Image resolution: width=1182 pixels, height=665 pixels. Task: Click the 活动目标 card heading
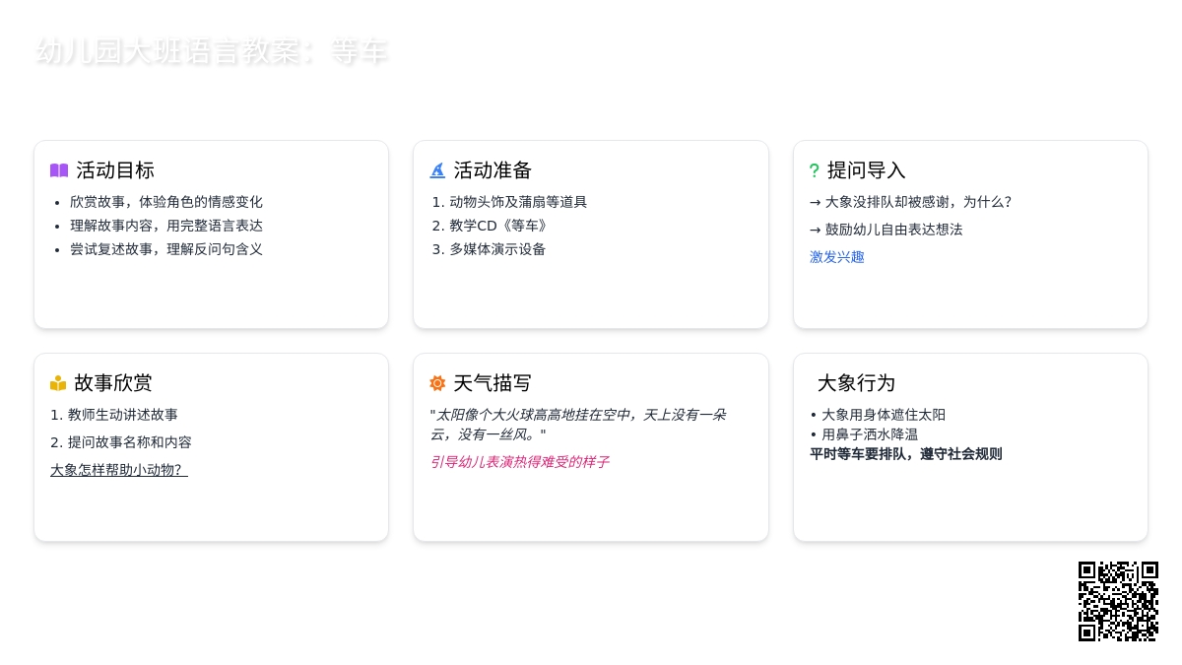tap(114, 169)
